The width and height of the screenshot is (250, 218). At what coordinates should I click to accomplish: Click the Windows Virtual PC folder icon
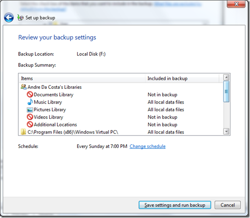tap(23, 132)
